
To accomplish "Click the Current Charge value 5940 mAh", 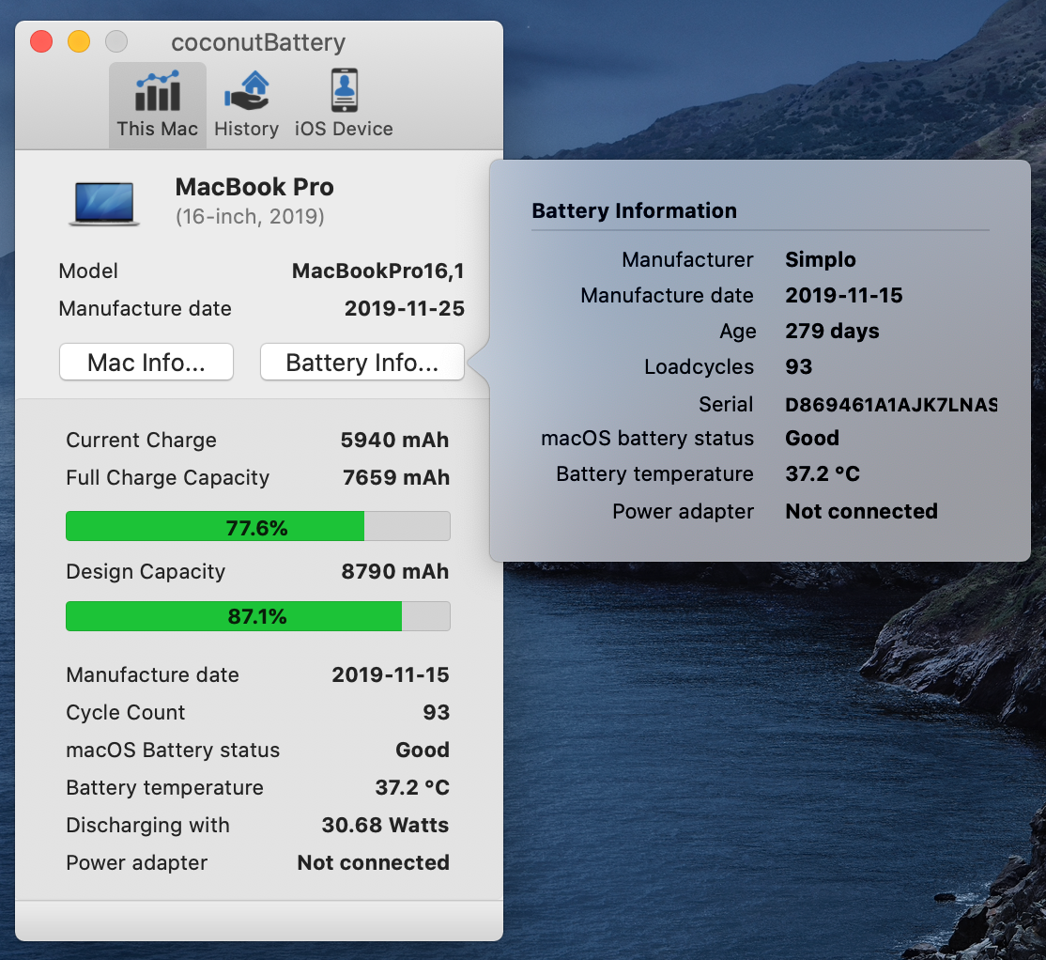I will coord(394,441).
